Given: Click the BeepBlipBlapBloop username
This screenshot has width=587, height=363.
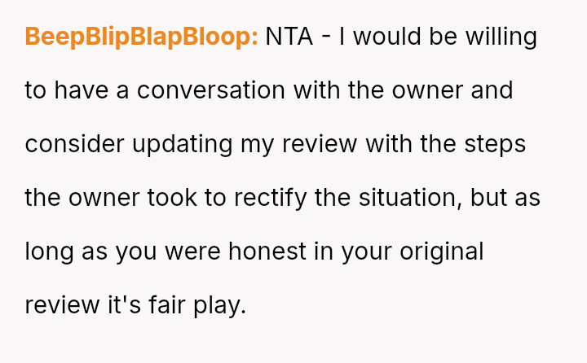Looking at the screenshot, I should click(141, 37).
